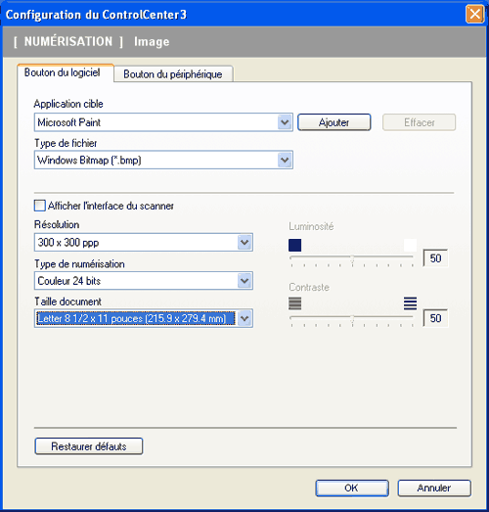
Task: Switch to Bouton du périphérique tab
Action: [x=173, y=74]
